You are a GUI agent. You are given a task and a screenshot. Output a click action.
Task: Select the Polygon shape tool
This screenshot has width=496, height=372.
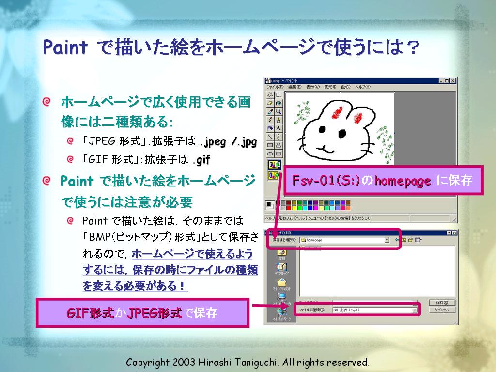pos(279,145)
